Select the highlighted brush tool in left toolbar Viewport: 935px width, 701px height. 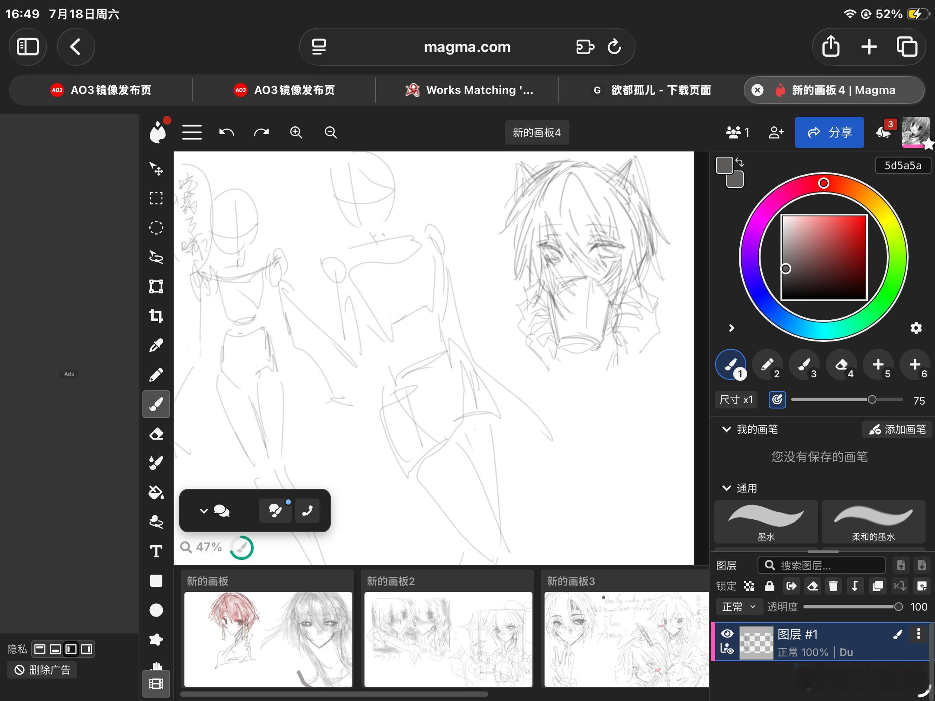(156, 404)
